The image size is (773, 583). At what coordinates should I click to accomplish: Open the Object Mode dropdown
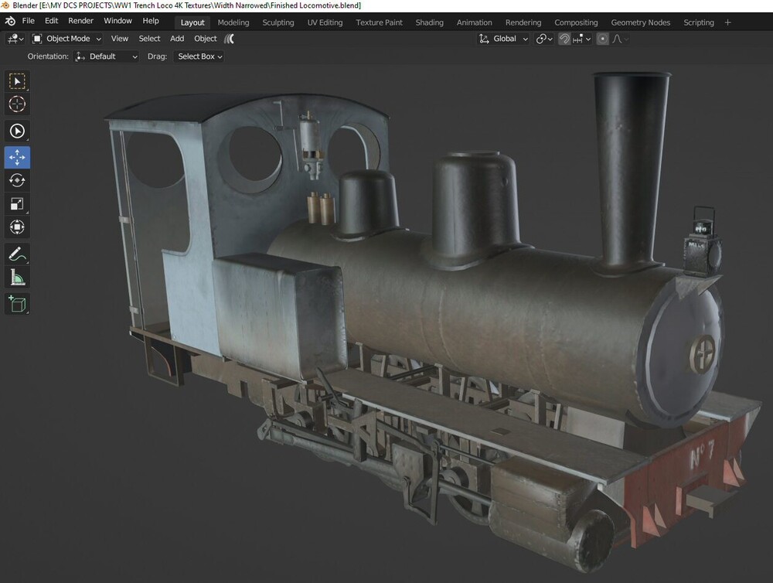point(66,39)
